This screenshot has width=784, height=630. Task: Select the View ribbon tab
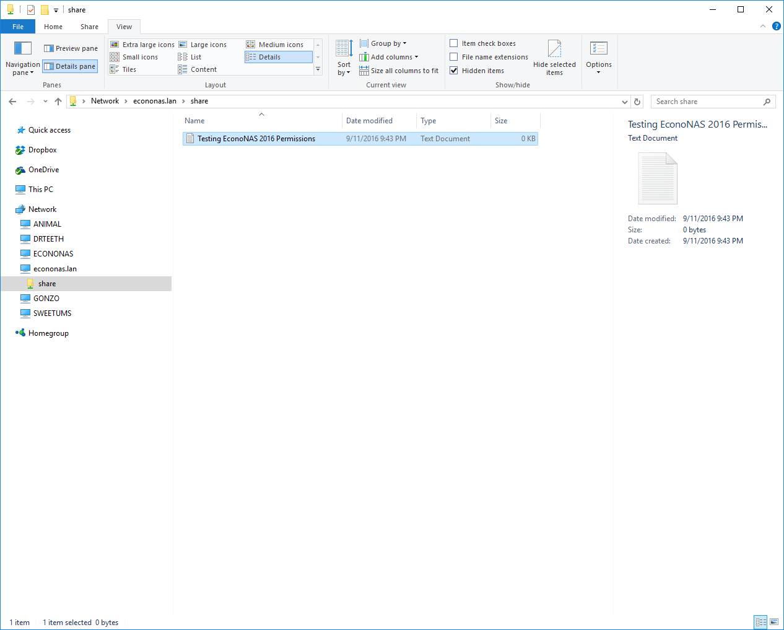coord(124,27)
